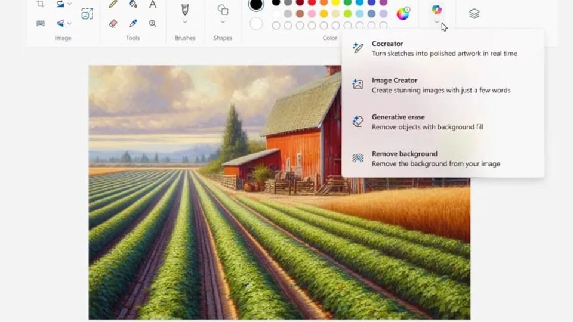Expand the Shapes dropdown chevron
This screenshot has width=573, height=322.
click(223, 22)
